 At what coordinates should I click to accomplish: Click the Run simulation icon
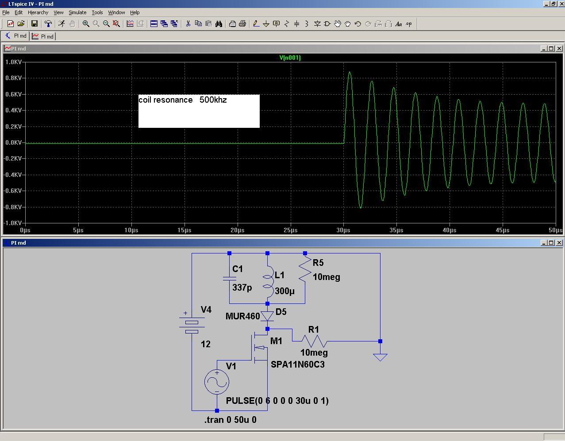pos(61,24)
